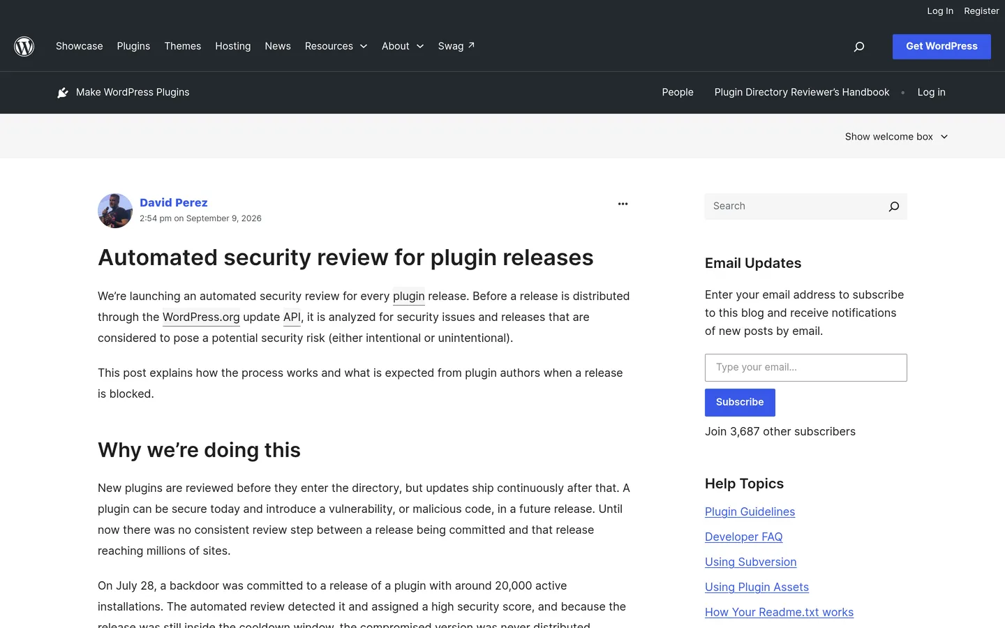Open the Showcase menu item
This screenshot has width=1005, height=628.
point(80,46)
